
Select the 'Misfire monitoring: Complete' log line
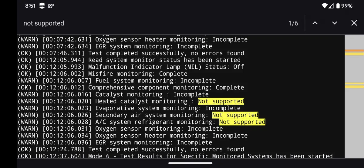[103, 74]
